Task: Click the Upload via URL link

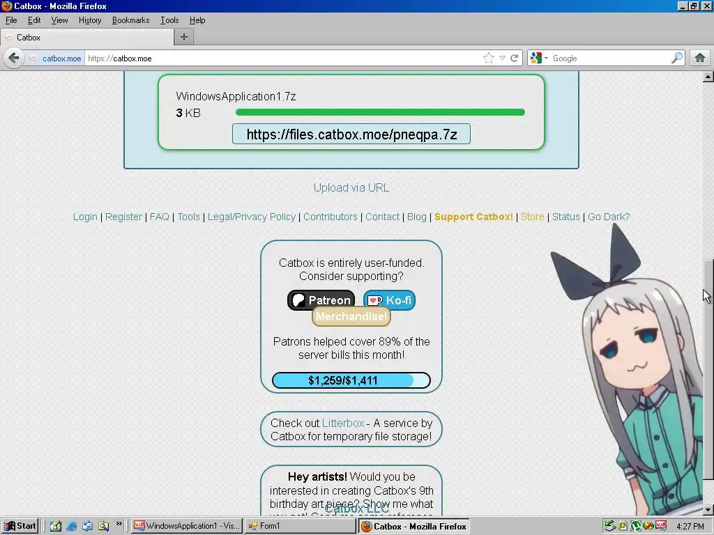Action: click(351, 187)
